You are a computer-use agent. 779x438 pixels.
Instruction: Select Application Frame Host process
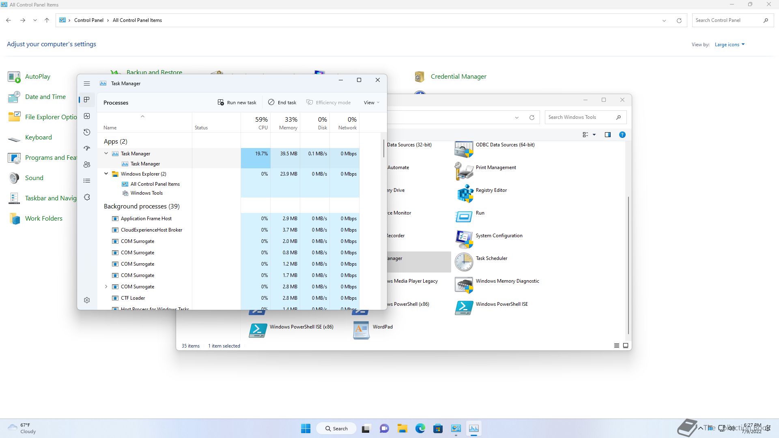point(228,219)
